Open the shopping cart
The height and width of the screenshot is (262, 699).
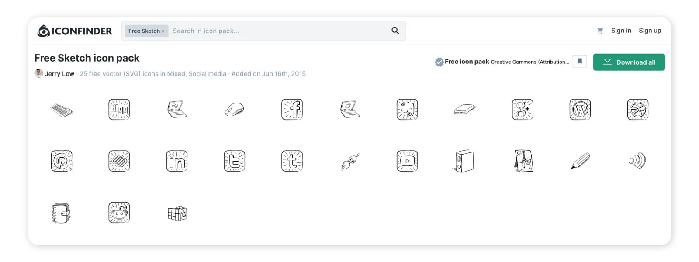point(600,31)
